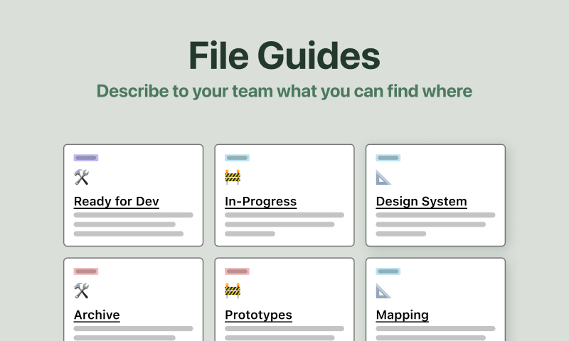Click the placeholder description lines in In-Progress card
This screenshot has height=341, width=569.
pyautogui.click(x=284, y=224)
